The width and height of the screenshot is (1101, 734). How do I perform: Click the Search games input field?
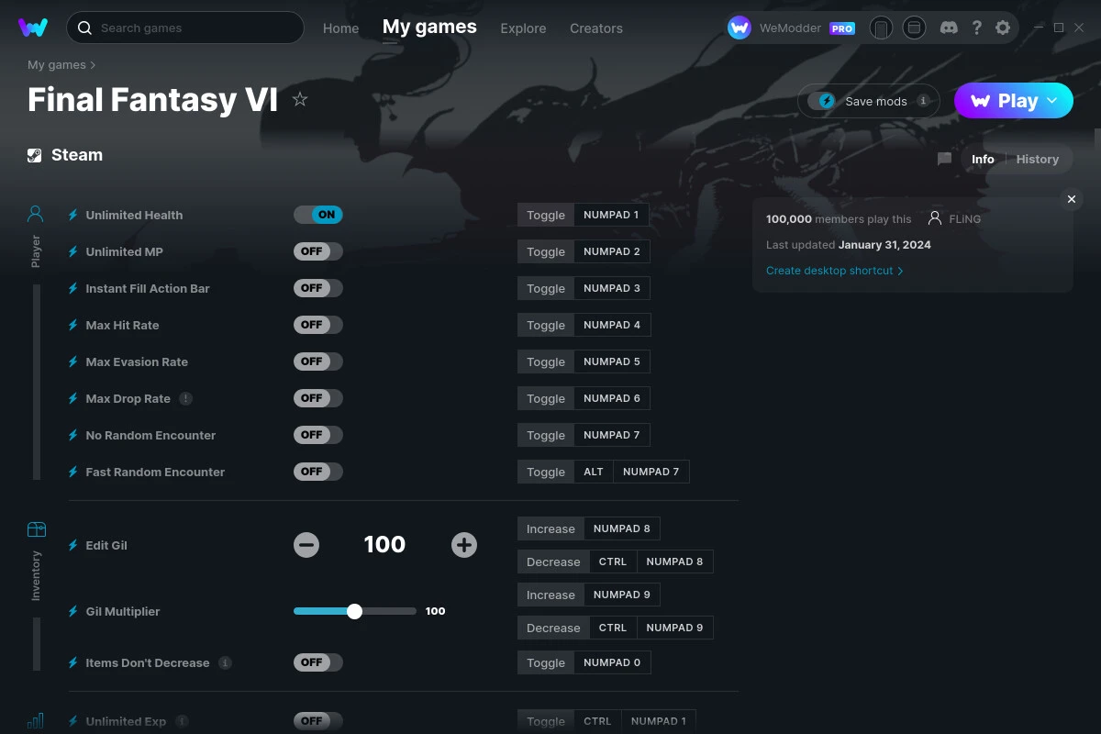[x=185, y=28]
